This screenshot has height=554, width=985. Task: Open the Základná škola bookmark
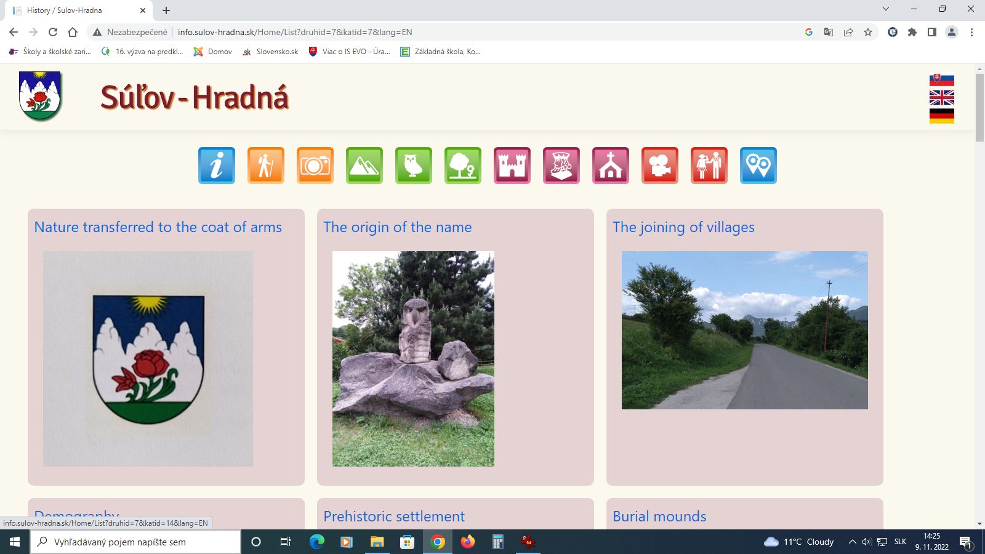click(441, 52)
